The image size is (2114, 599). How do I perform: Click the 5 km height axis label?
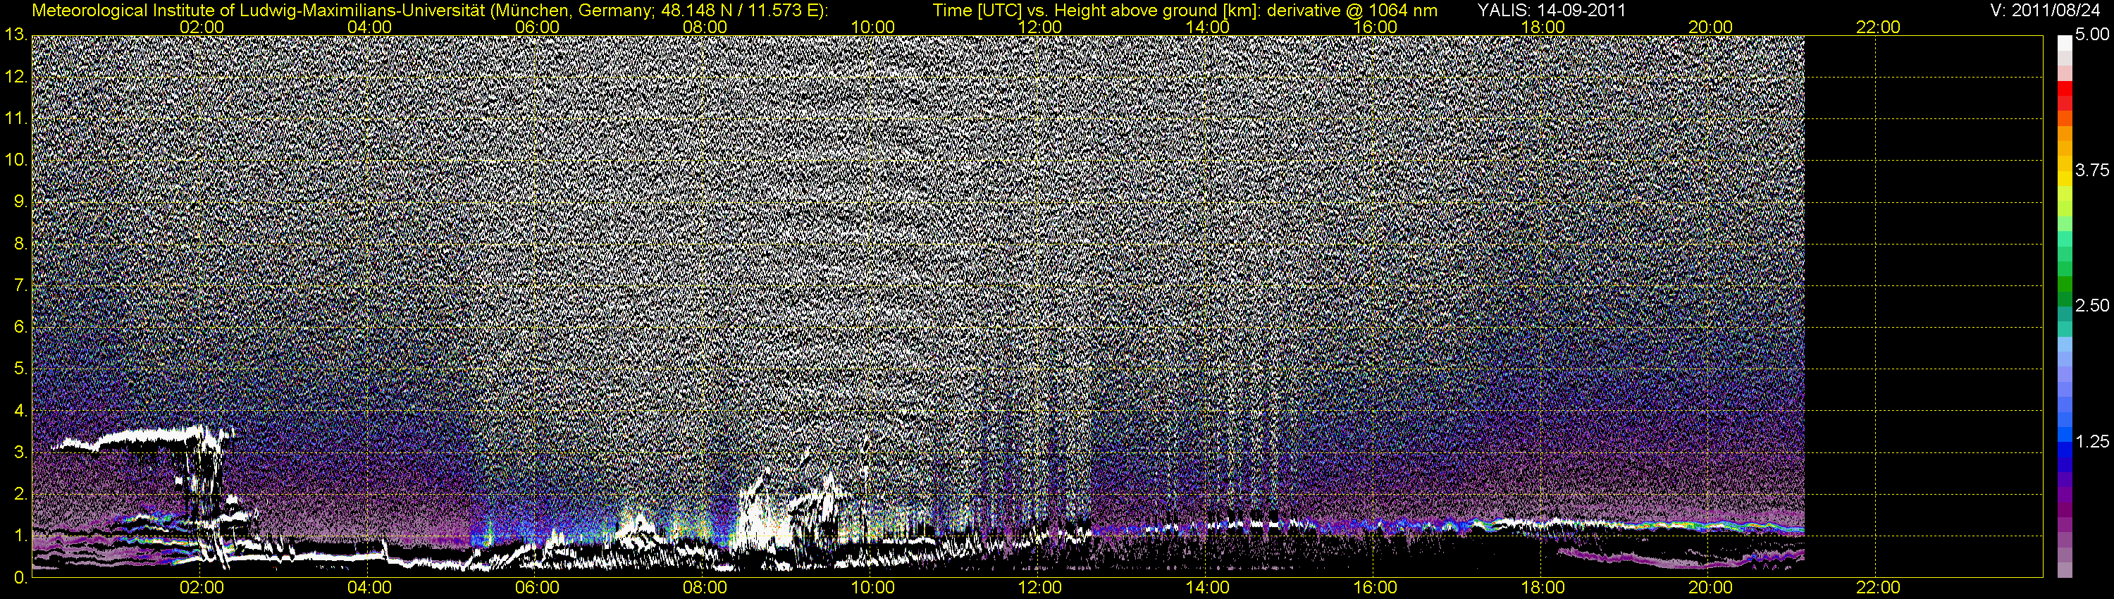tap(20, 369)
